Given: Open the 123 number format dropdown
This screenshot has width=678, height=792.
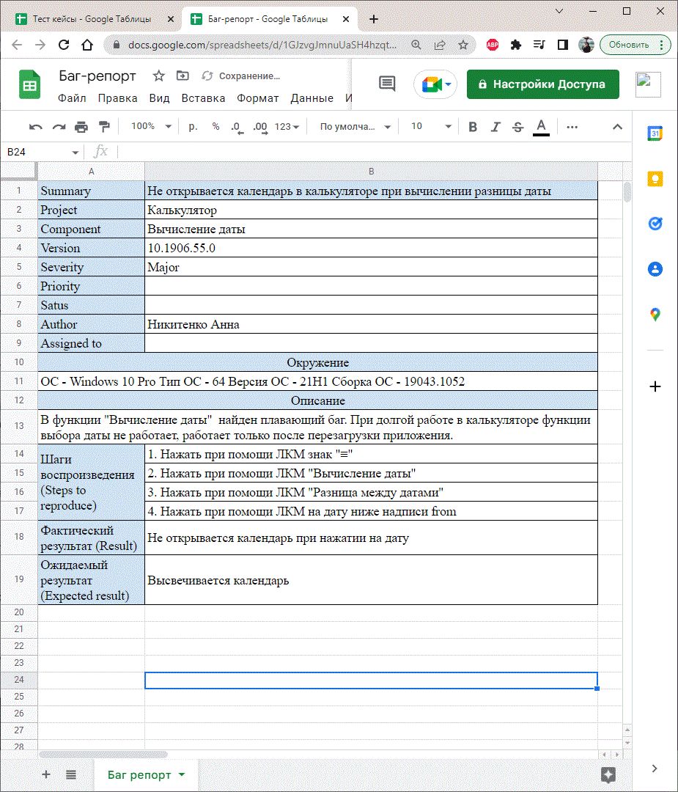Looking at the screenshot, I should point(287,127).
